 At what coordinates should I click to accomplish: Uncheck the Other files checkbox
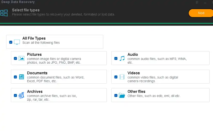pyautogui.click(x=116, y=95)
